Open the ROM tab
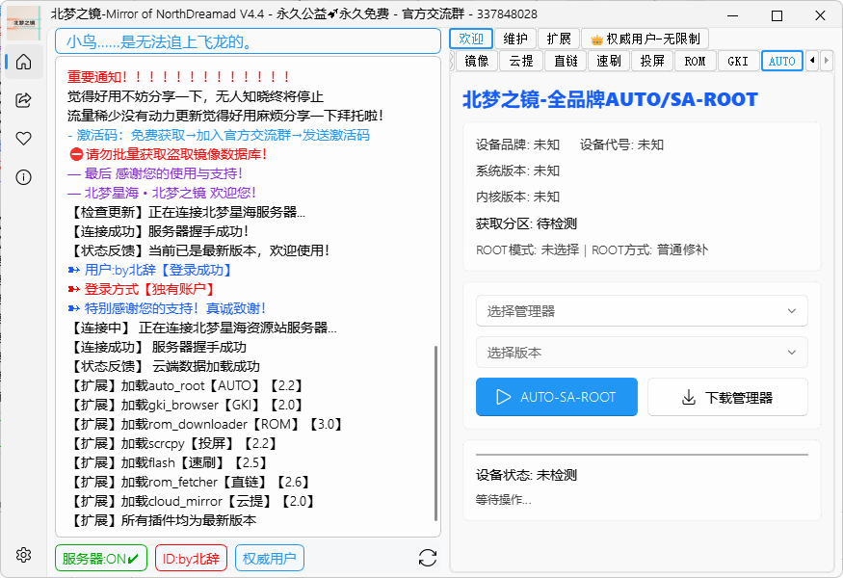This screenshot has width=843, height=578. [696, 60]
